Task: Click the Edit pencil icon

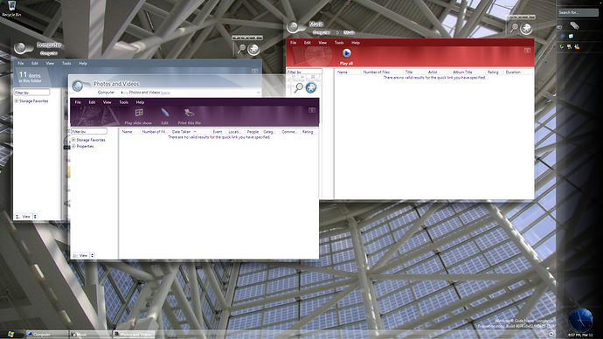Action: [165, 113]
